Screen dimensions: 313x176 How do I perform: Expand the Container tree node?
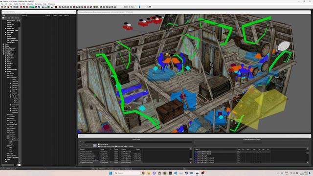5,58
